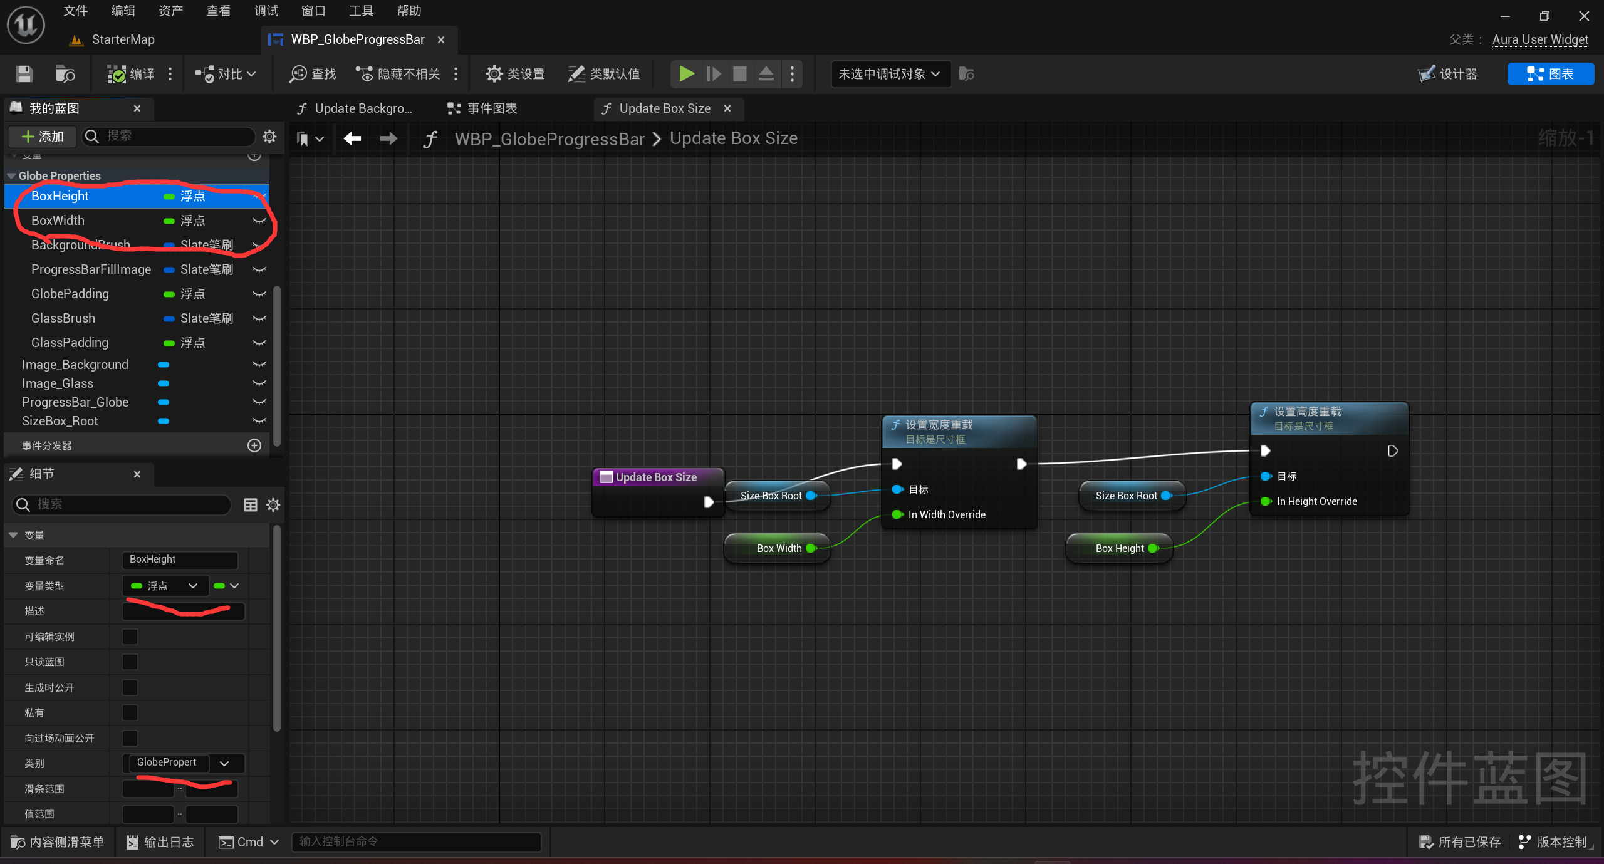Close the 细节 details panel
Viewport: 1604px width, 864px height.
pyautogui.click(x=137, y=474)
